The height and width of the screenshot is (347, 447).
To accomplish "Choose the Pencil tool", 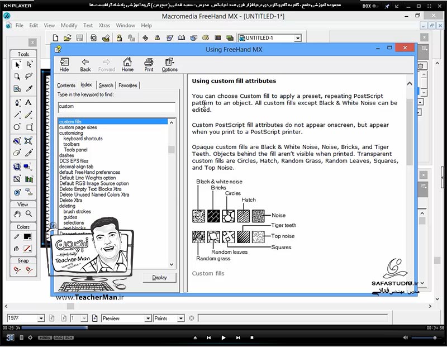I will (28, 115).
